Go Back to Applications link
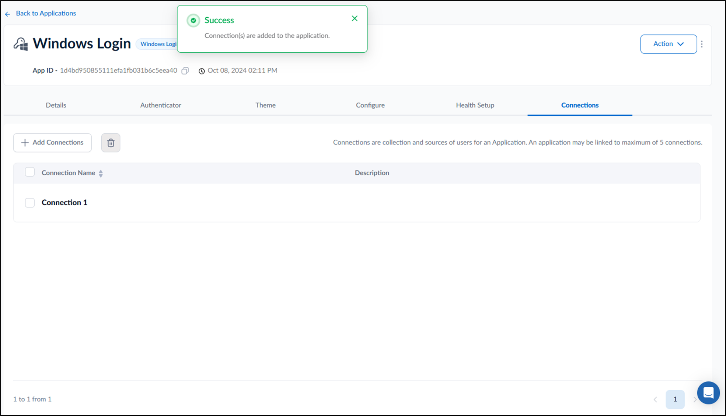This screenshot has width=726, height=416. [x=41, y=13]
